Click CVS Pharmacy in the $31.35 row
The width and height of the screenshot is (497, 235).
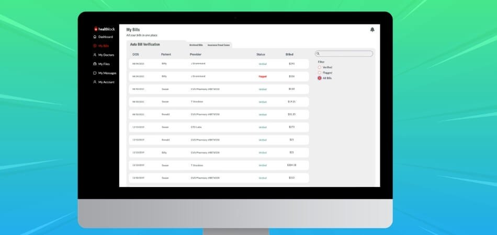[205, 114]
